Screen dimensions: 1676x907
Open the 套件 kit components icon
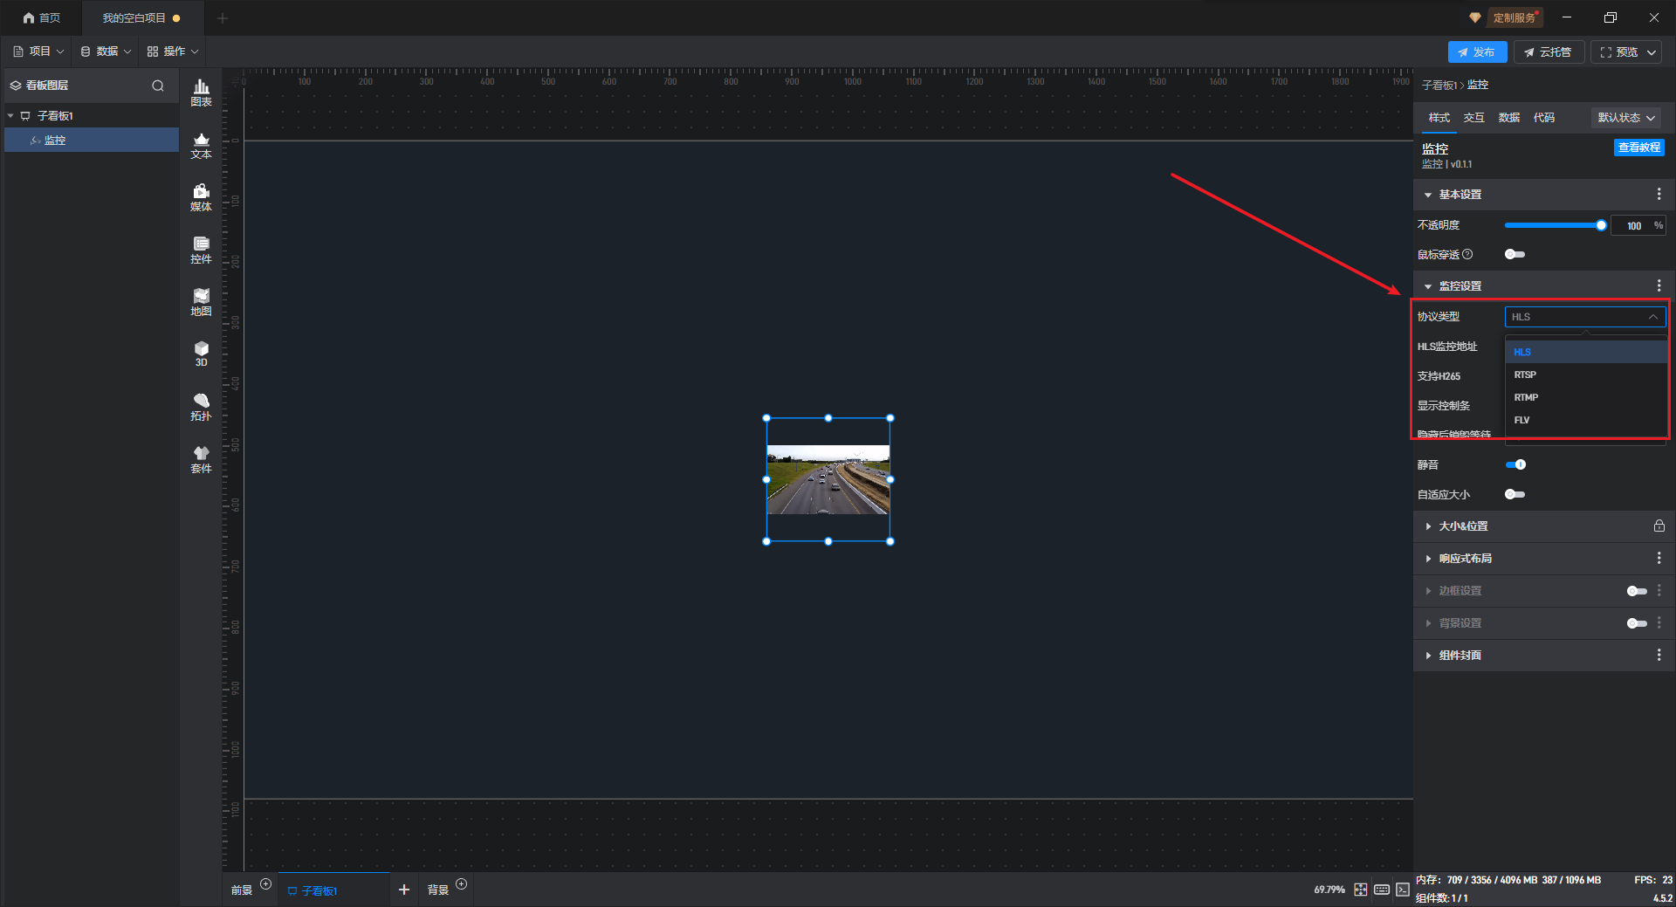201,459
